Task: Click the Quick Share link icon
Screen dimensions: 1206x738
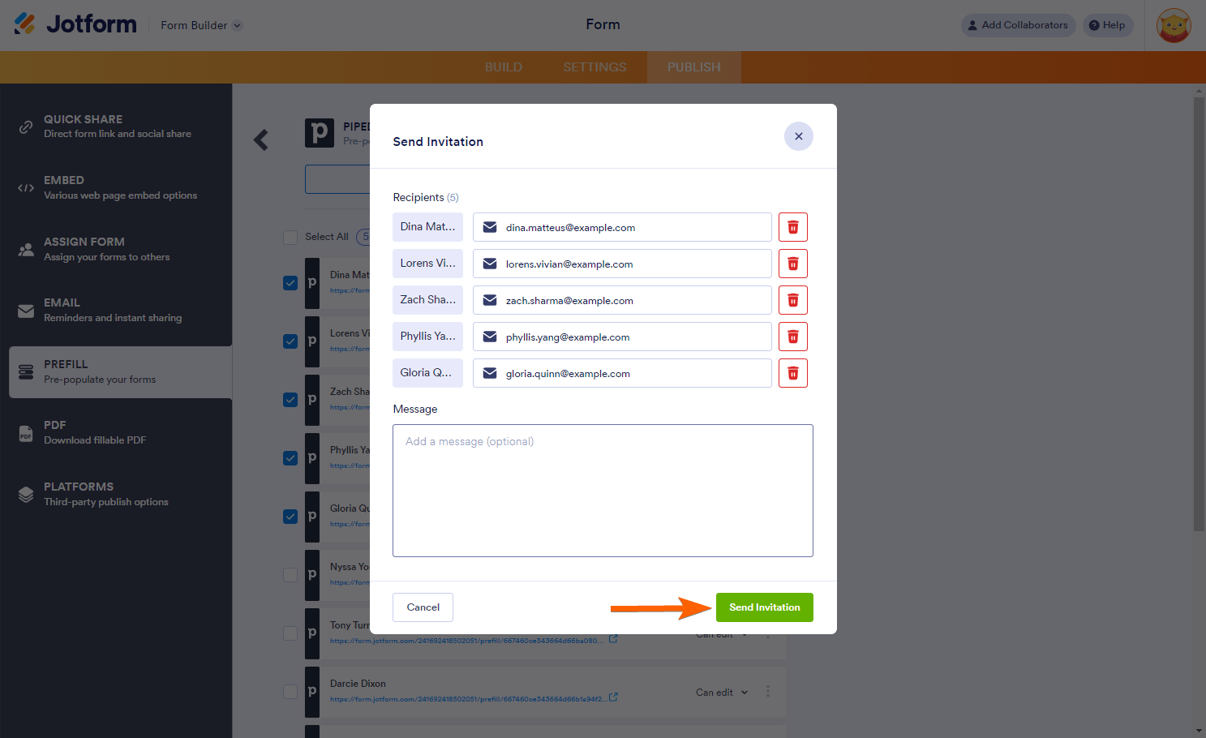Action: point(26,127)
